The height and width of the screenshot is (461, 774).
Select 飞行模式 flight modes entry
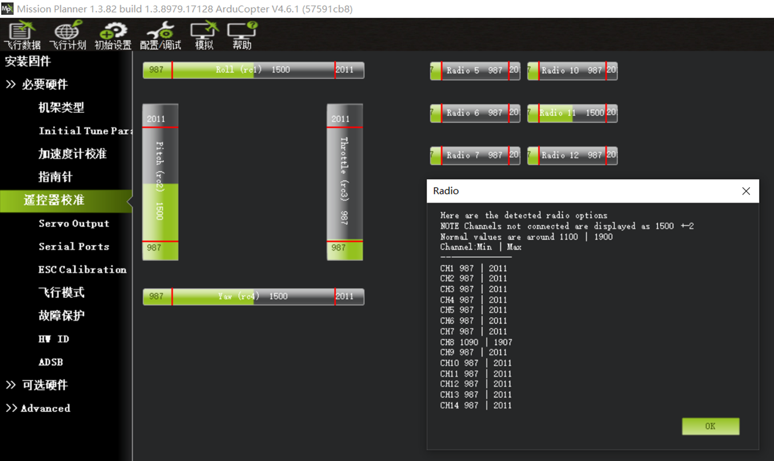[x=61, y=293]
